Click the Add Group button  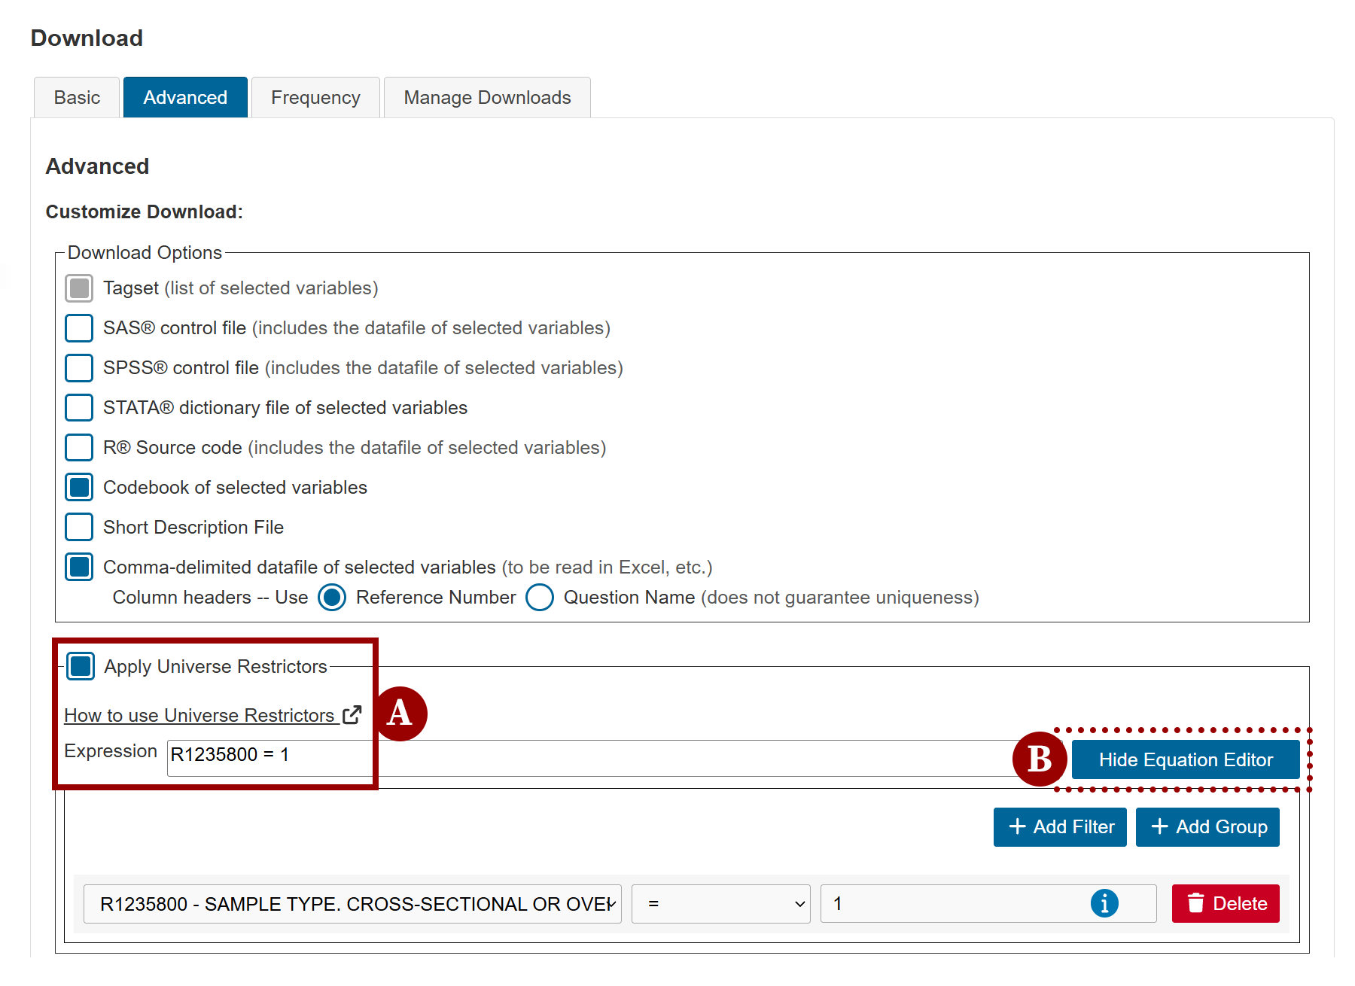[x=1207, y=827]
